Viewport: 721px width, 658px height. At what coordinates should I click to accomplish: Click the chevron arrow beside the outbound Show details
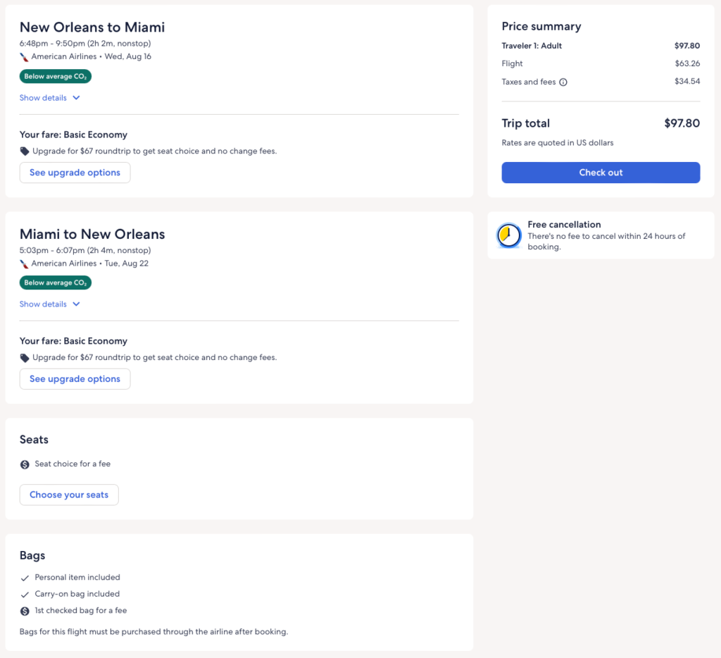76,98
